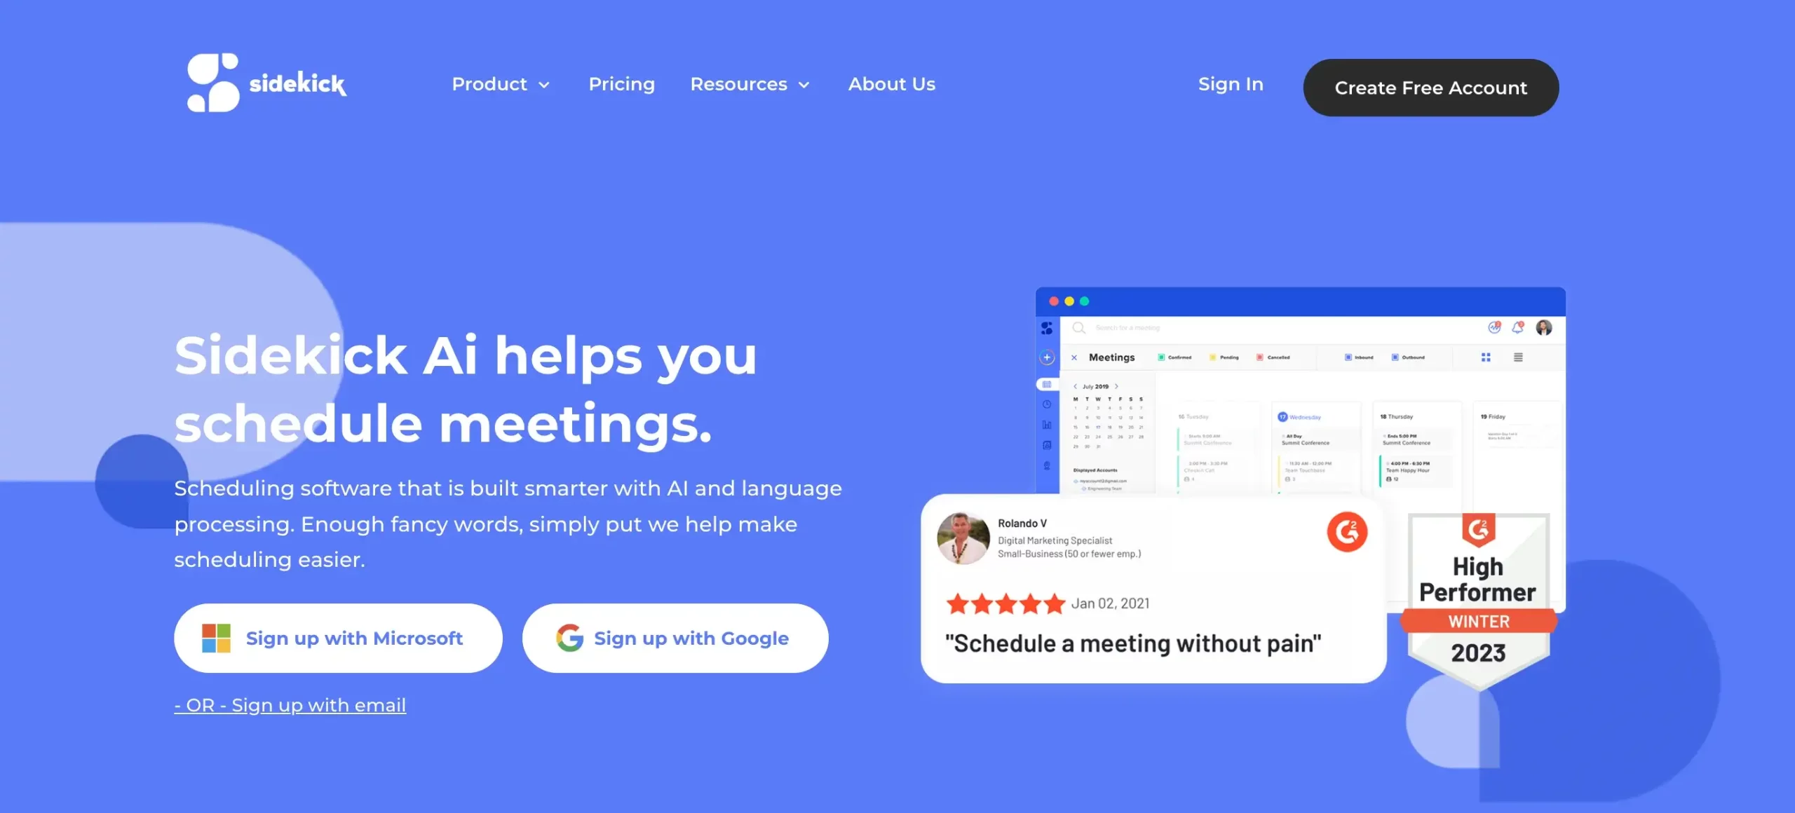Click the grid view icon in app screenshot
The width and height of the screenshot is (1795, 813).
tap(1486, 357)
